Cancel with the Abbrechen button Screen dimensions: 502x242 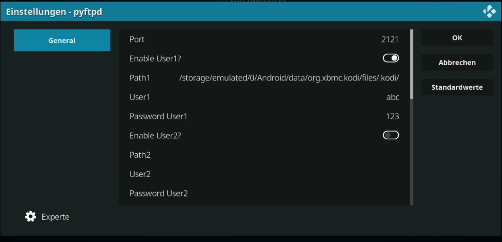(x=457, y=63)
